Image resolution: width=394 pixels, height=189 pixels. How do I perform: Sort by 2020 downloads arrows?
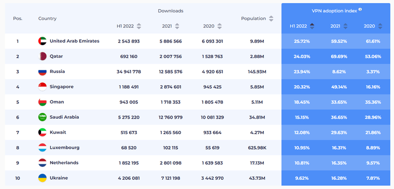220,26
